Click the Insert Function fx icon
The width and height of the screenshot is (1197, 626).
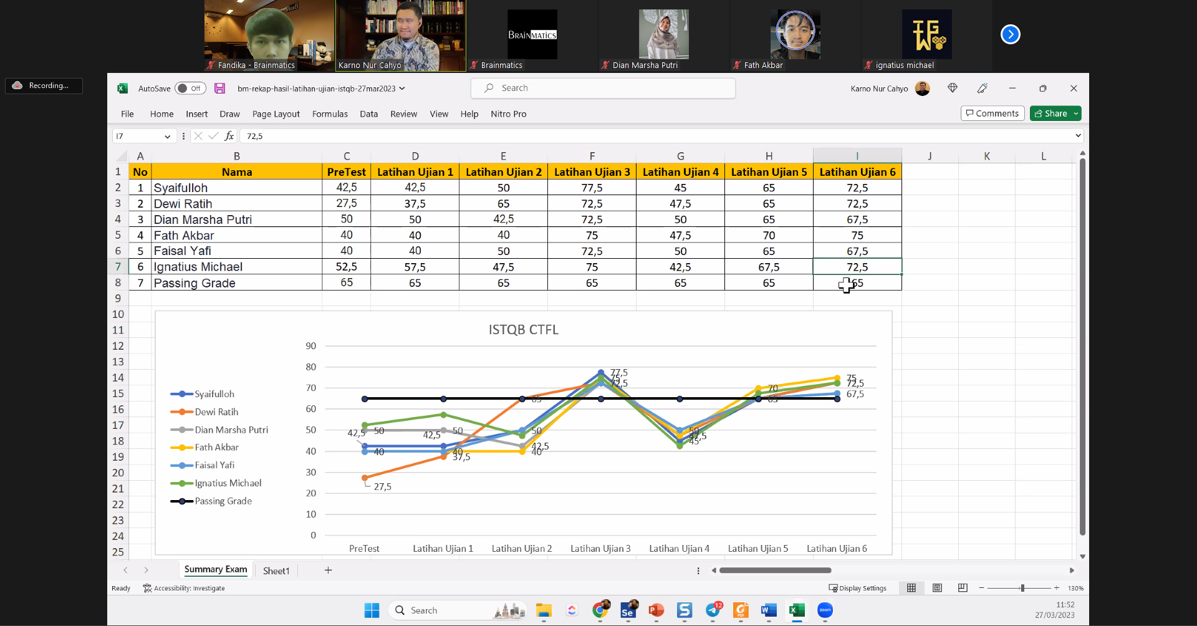coord(229,136)
